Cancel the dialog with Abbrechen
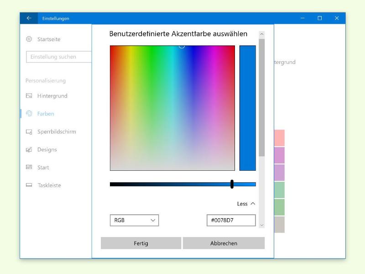This screenshot has width=365, height=274. pos(224,243)
